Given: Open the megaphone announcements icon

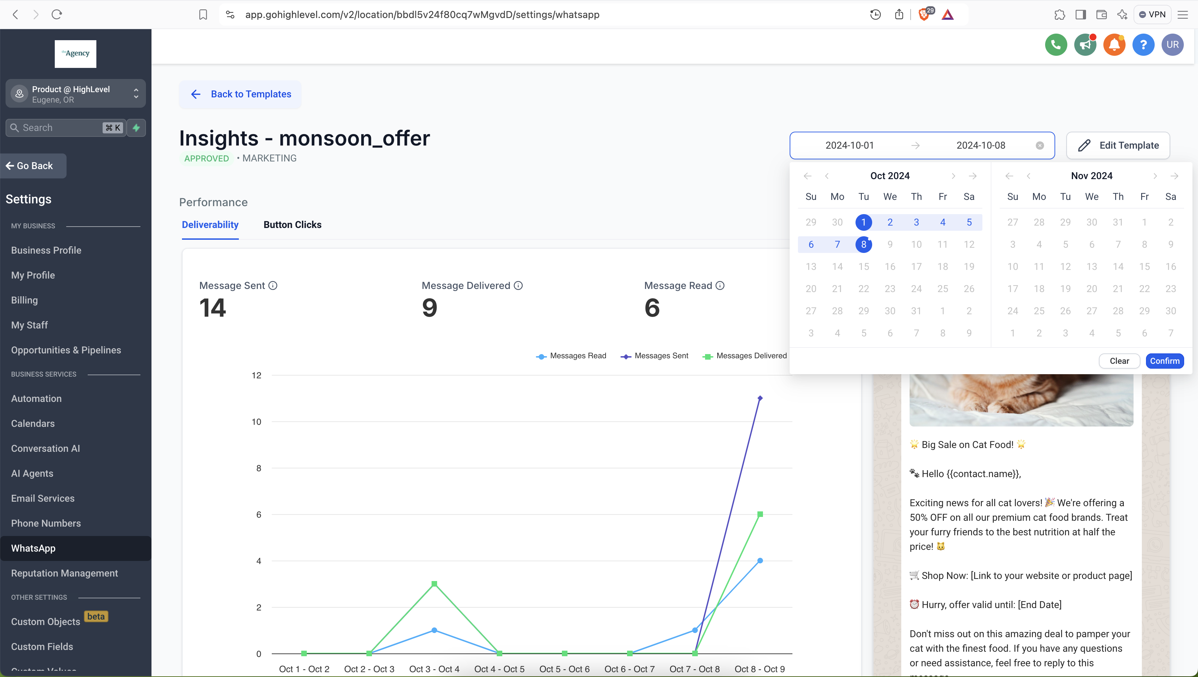Looking at the screenshot, I should [1085, 45].
